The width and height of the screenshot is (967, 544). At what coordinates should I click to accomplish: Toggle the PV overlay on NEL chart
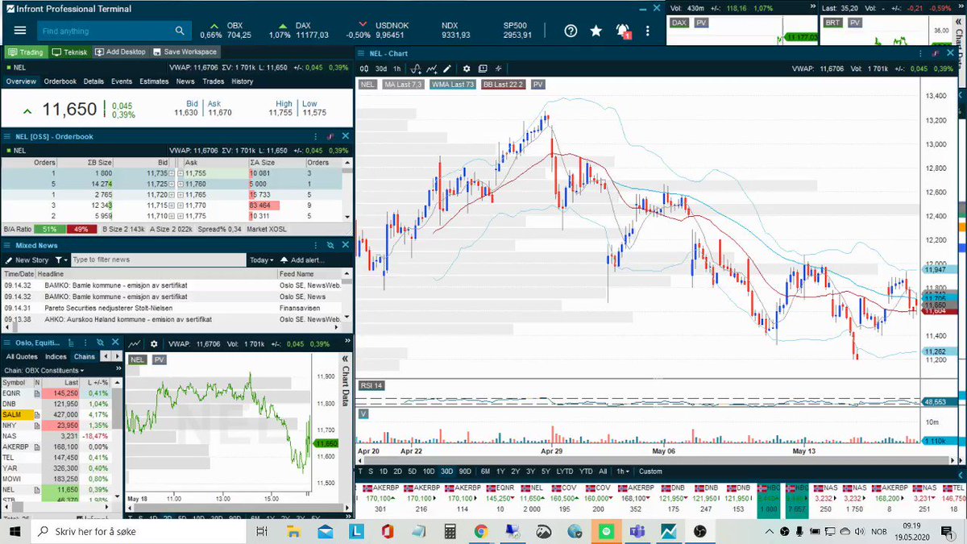(537, 84)
